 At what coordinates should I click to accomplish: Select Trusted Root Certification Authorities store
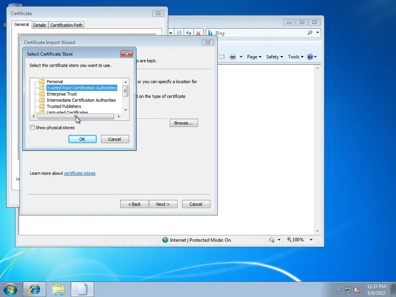click(82, 88)
